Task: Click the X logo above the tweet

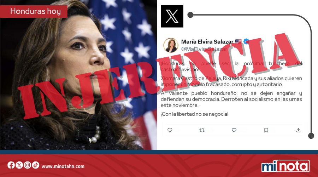Action: (x=172, y=16)
